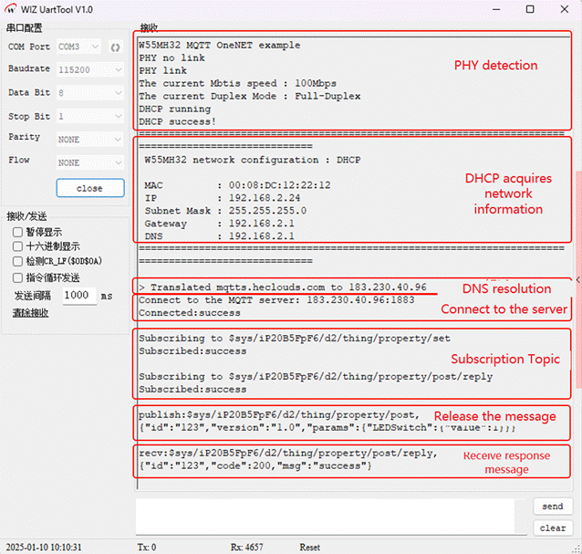This screenshot has height=554, width=582.
Task: Maximize the WIZ UartTool window
Action: point(530,9)
